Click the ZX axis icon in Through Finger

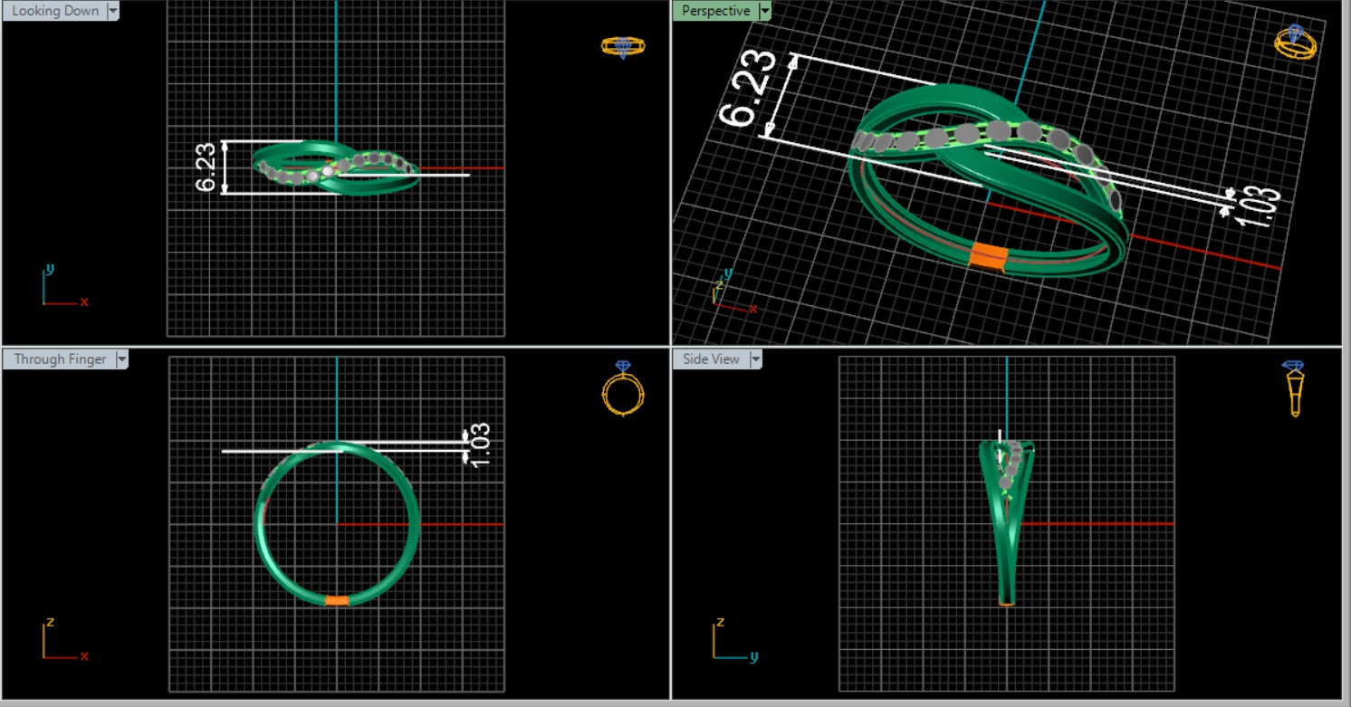tap(62, 640)
